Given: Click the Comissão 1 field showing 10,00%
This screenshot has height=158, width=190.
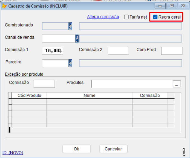Looking at the screenshot, I should [x=53, y=51].
